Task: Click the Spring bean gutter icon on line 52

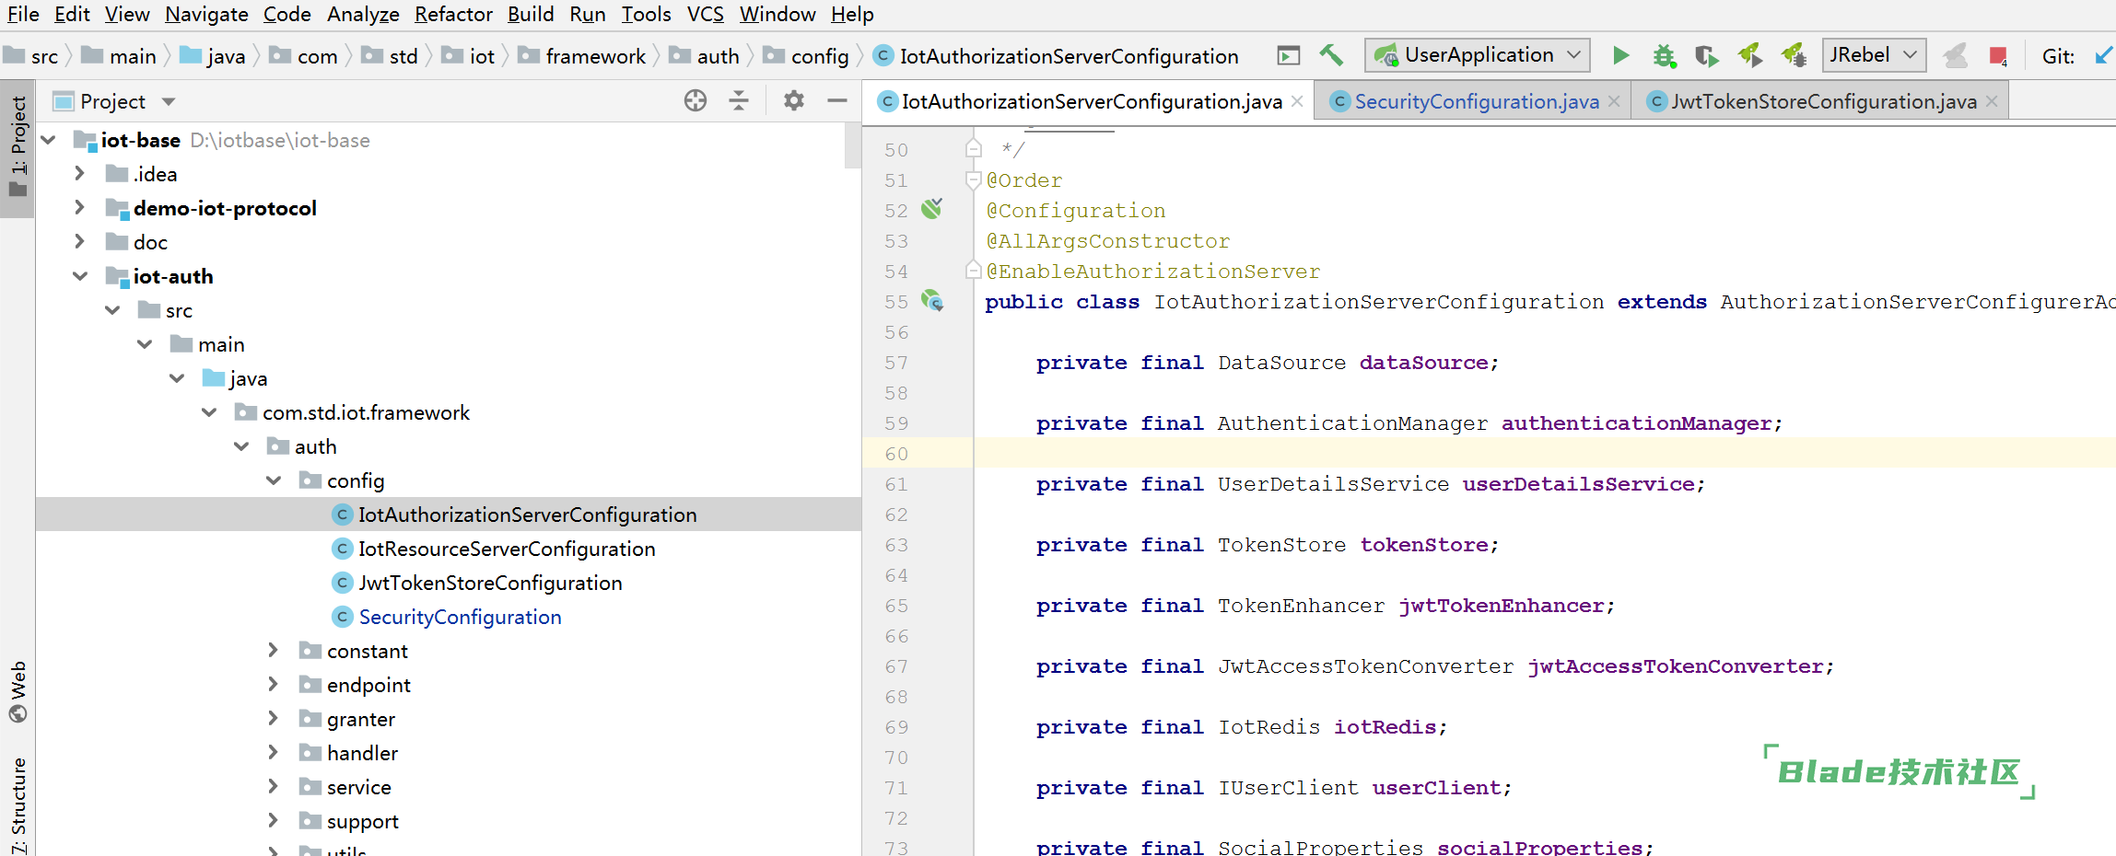Action: [932, 209]
